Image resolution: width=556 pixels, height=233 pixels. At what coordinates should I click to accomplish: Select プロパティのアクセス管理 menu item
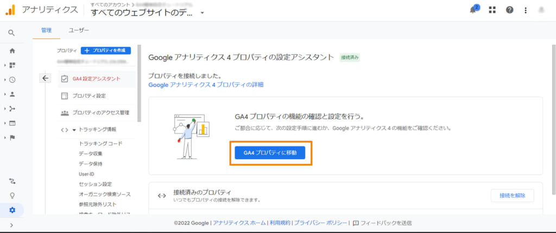[x=96, y=113]
